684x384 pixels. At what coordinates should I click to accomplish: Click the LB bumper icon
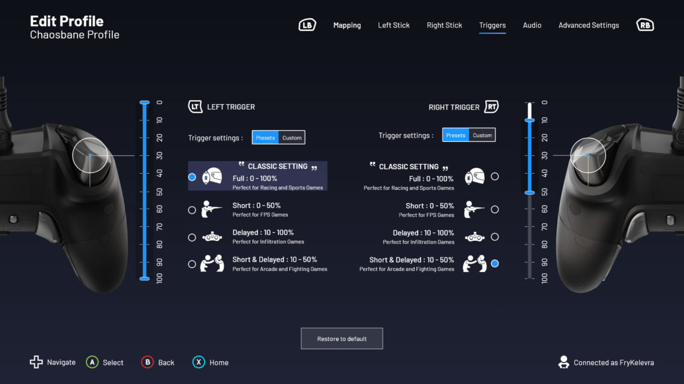coord(307,25)
